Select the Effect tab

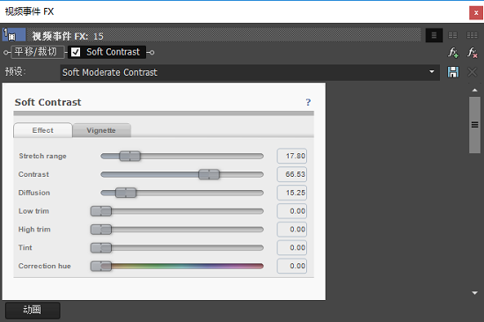[x=43, y=130]
